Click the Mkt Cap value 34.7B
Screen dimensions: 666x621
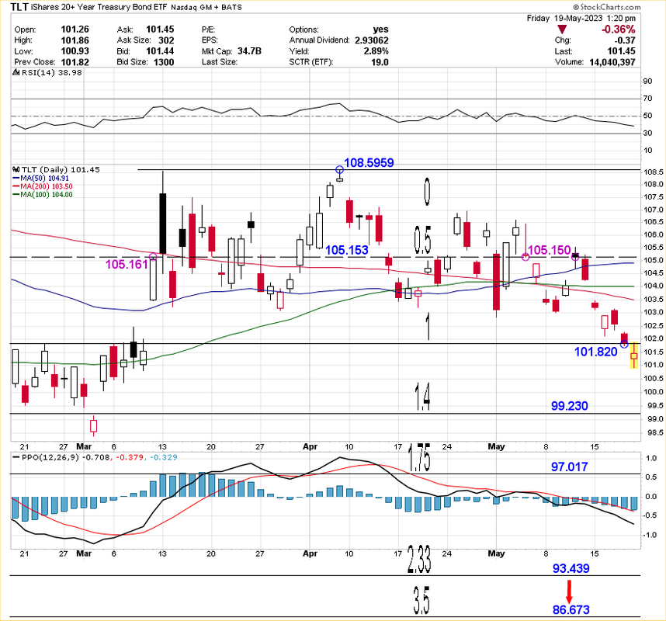click(x=249, y=51)
